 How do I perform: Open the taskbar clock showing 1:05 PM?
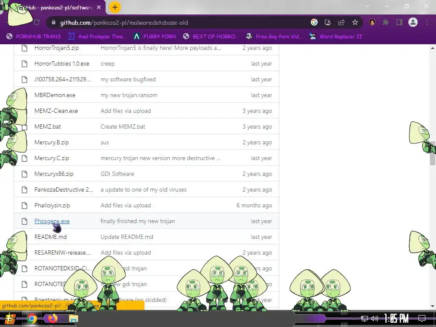(396, 318)
